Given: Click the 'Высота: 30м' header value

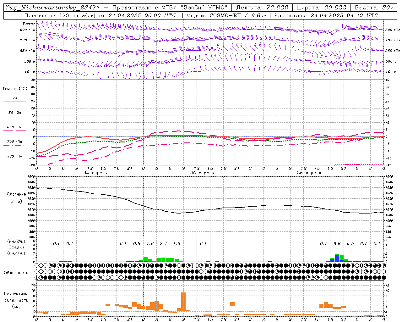Looking at the screenshot, I should pyautogui.click(x=374, y=8).
